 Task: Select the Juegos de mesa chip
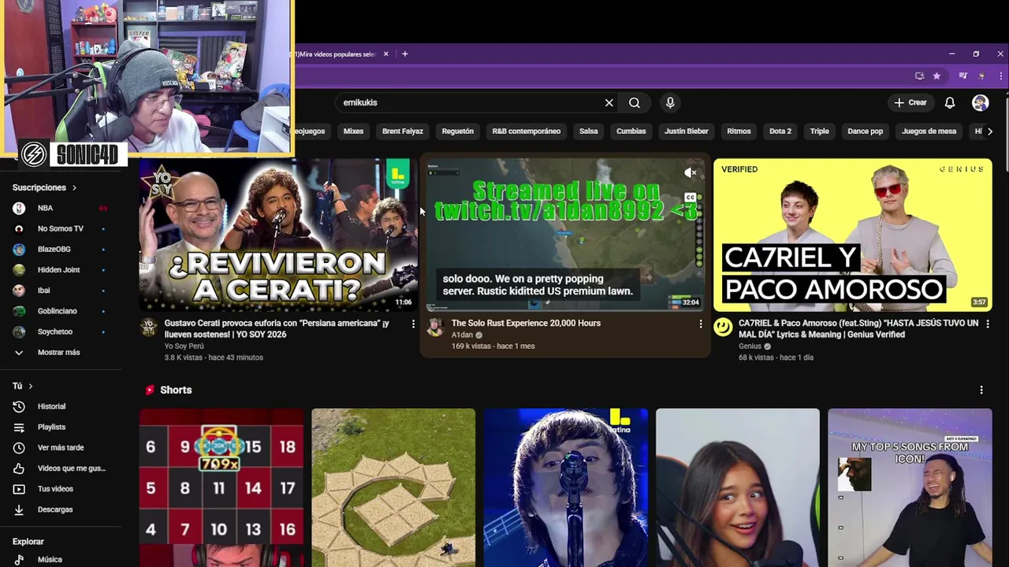(929, 132)
